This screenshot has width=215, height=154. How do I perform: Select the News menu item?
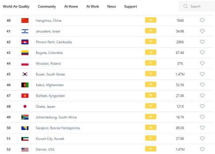111,6
